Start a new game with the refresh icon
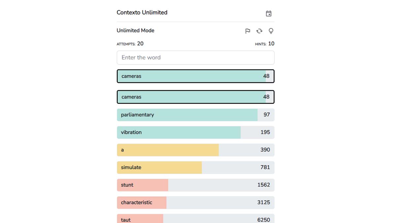Screen dimensions: 396x223 (x=259, y=31)
